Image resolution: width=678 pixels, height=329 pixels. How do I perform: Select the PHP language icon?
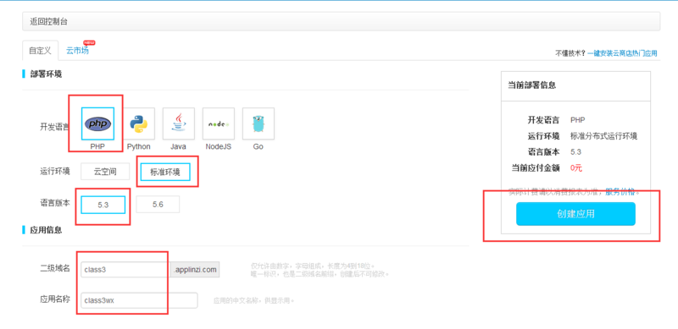coord(97,123)
